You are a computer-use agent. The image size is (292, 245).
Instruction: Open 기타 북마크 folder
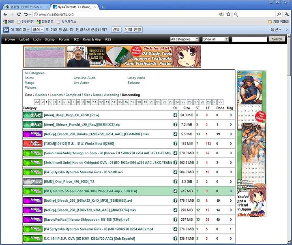(278, 22)
